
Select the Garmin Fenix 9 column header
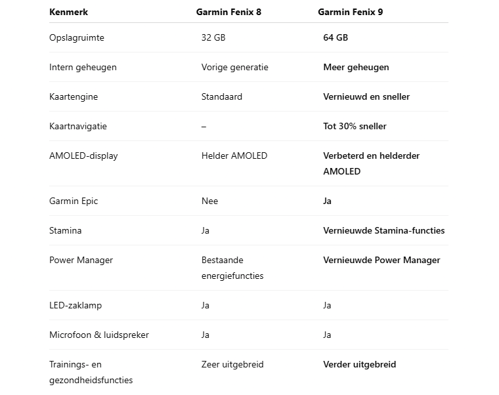coord(350,12)
